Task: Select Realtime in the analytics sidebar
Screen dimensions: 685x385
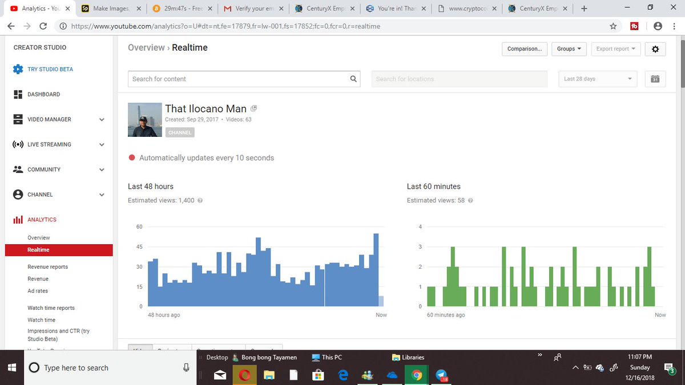Action: tap(58, 250)
